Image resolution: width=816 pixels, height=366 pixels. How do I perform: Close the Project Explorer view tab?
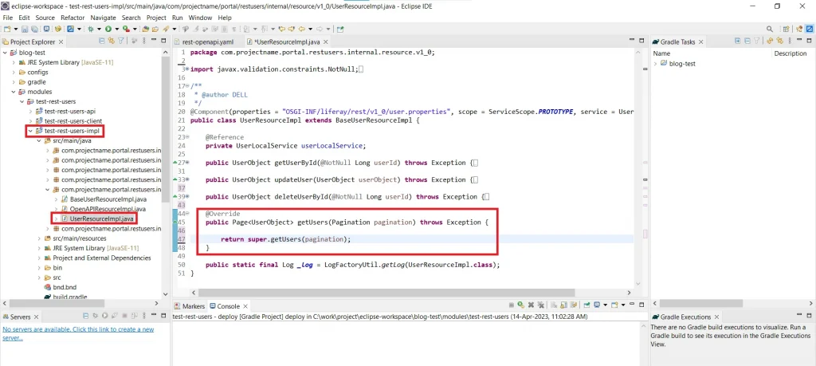pos(61,41)
